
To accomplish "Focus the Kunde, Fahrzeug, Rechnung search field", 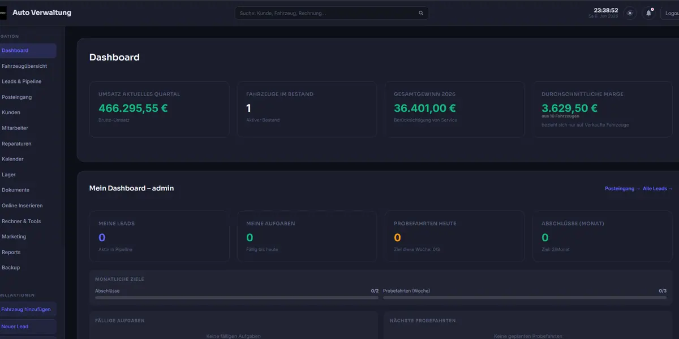I will click(x=332, y=13).
